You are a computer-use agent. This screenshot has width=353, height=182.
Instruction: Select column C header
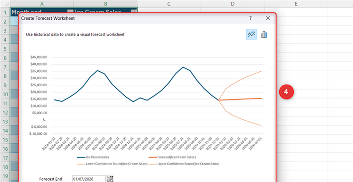point(169,3)
